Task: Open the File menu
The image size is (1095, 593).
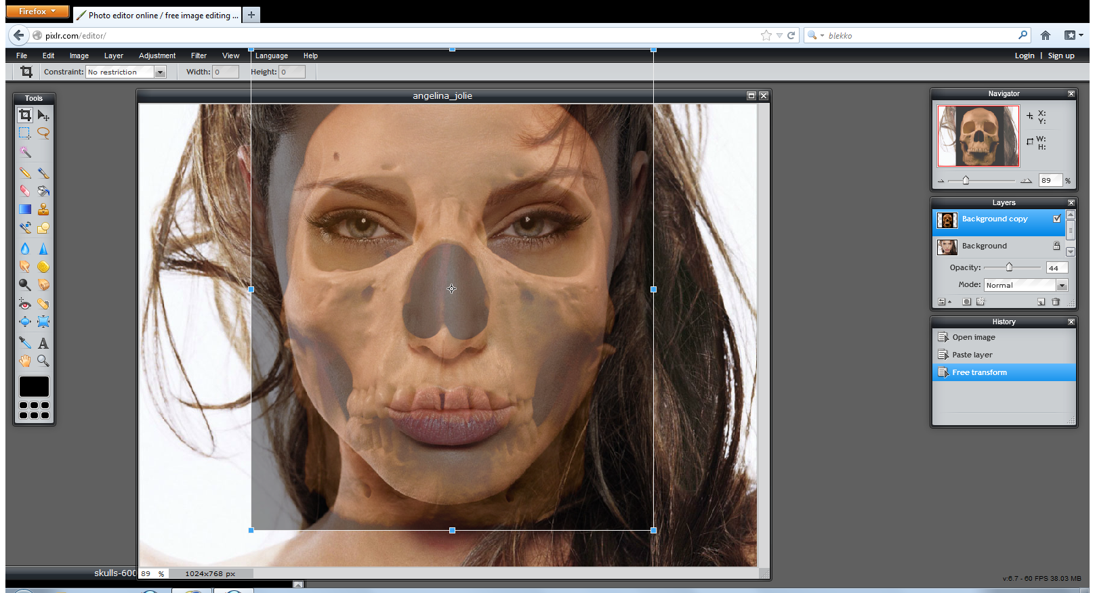Action: point(22,56)
